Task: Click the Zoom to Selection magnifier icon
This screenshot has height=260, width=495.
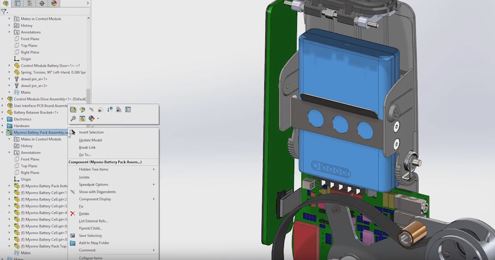Action: click(74, 119)
